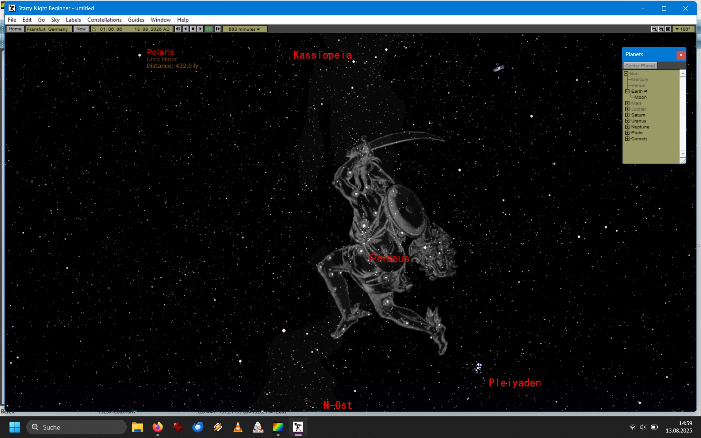The height and width of the screenshot is (438, 701).
Task: Click the Frankfurt, Germany location field
Action: [x=48, y=29]
